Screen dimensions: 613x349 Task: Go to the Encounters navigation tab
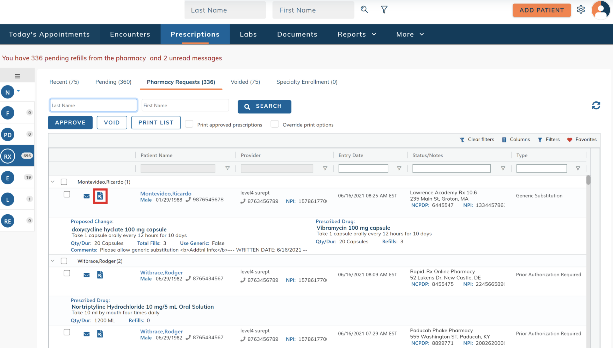130,34
